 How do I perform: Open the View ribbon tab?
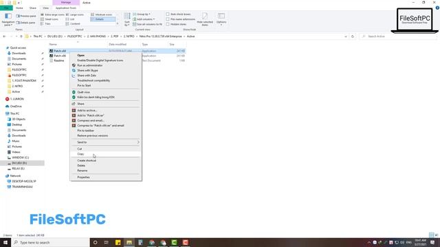point(45,8)
